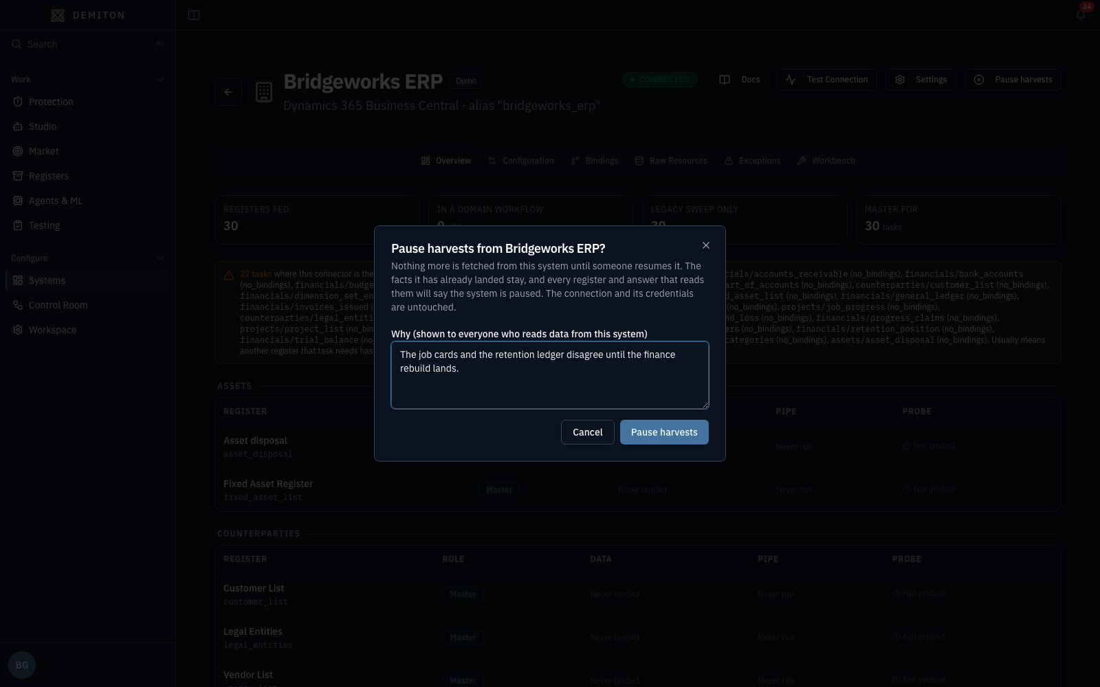Open the Exceptions tab
Viewport: 1100px width, 687px height.
[x=752, y=161]
